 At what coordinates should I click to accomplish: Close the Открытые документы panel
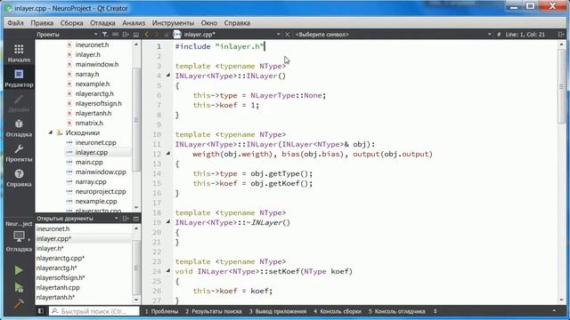(136, 219)
